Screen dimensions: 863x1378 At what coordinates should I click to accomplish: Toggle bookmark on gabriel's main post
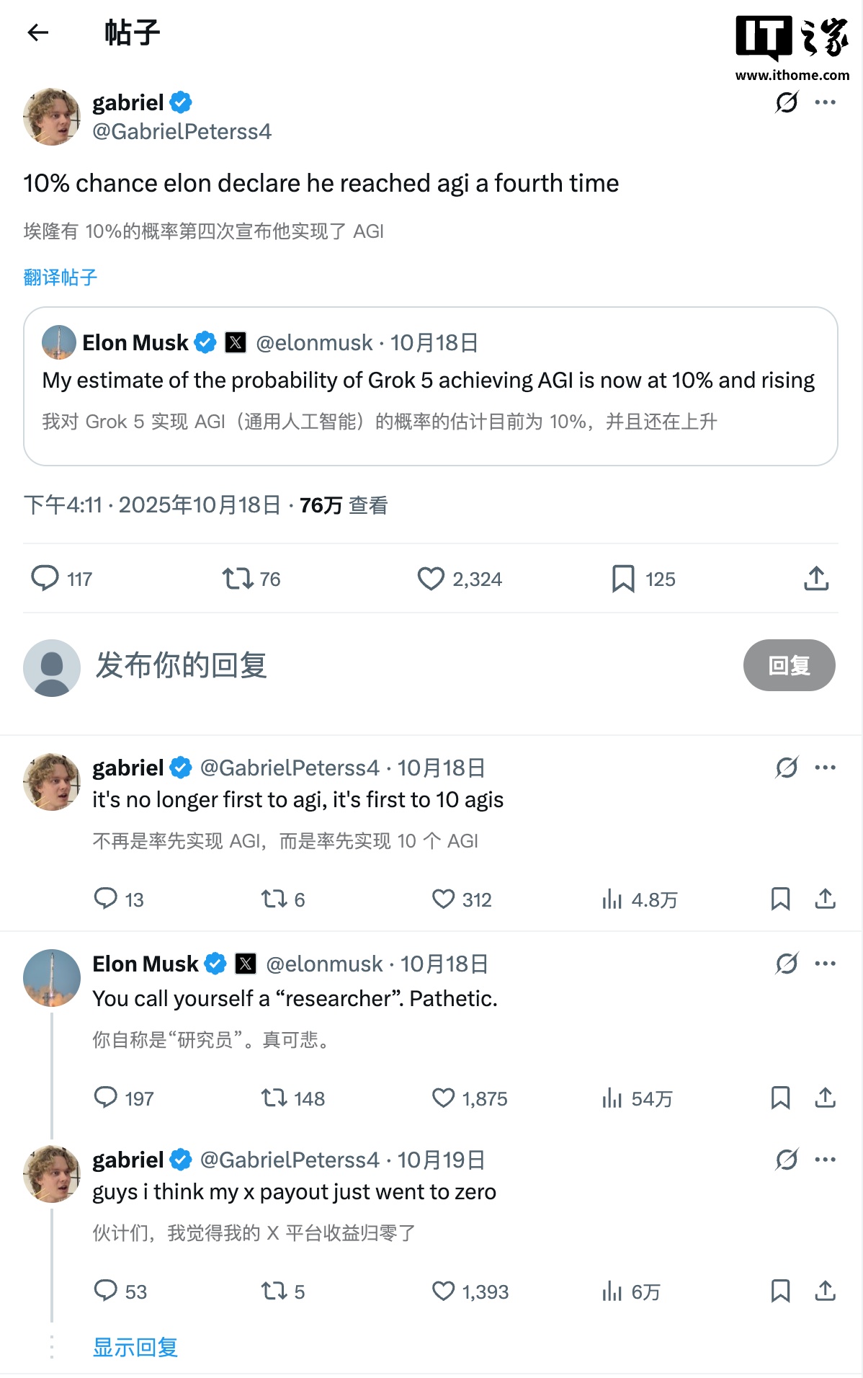coord(624,579)
